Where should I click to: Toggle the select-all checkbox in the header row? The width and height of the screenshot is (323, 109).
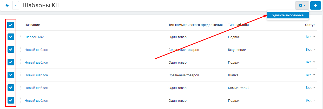(x=11, y=25)
